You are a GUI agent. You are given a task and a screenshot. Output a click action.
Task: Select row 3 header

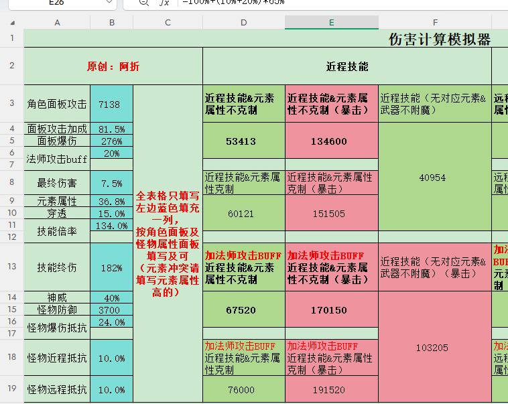click(x=12, y=103)
